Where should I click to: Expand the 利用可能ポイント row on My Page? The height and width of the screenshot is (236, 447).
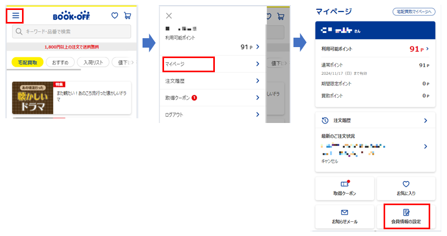375,49
